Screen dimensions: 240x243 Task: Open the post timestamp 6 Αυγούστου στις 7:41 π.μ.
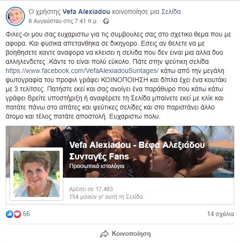(63, 21)
